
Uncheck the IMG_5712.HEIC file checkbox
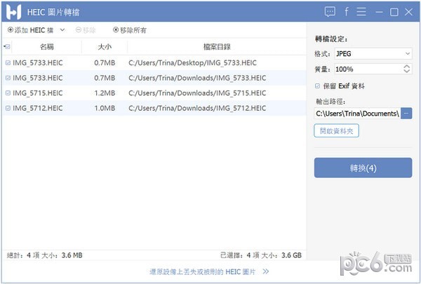[x=8, y=108]
